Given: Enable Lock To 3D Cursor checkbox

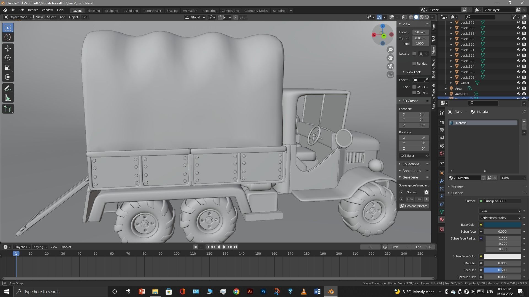Looking at the screenshot, I should point(414,87).
